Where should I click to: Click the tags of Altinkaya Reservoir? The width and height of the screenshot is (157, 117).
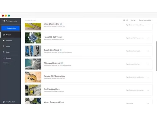coord(133,64)
